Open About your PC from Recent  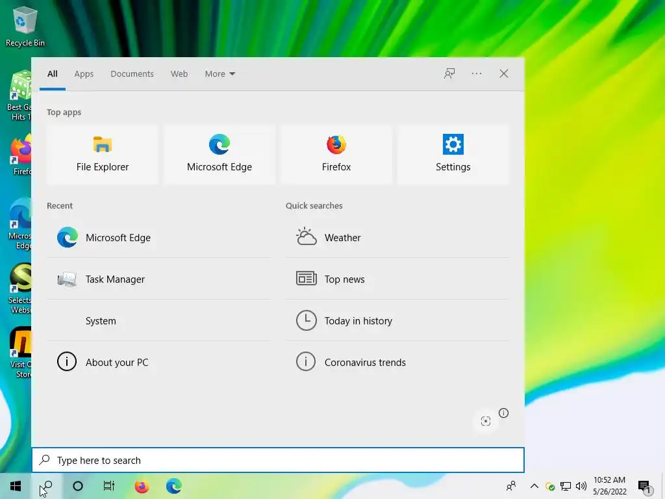point(158,363)
